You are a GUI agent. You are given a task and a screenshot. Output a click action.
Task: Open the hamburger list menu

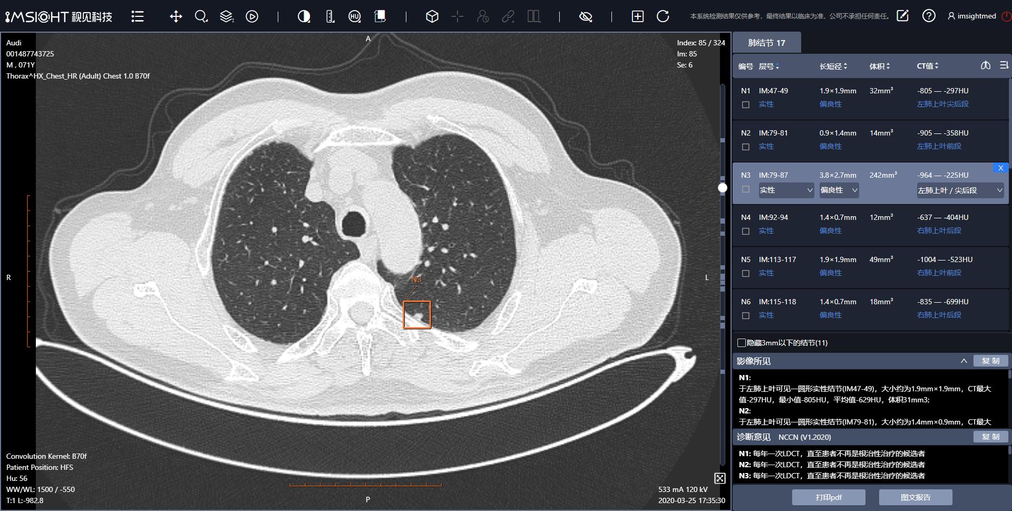click(x=138, y=16)
